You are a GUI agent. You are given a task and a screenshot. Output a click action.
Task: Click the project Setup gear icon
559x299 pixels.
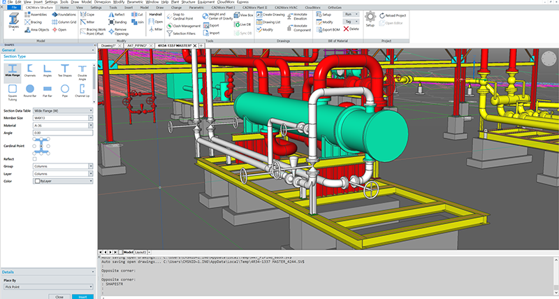(x=371, y=16)
